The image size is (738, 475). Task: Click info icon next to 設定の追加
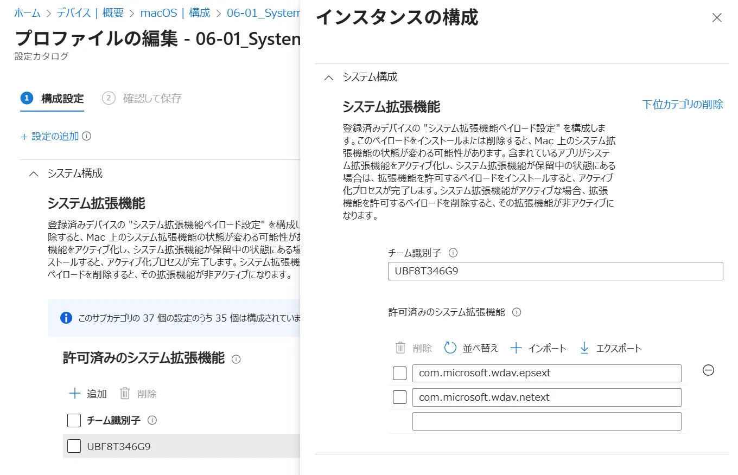(87, 136)
